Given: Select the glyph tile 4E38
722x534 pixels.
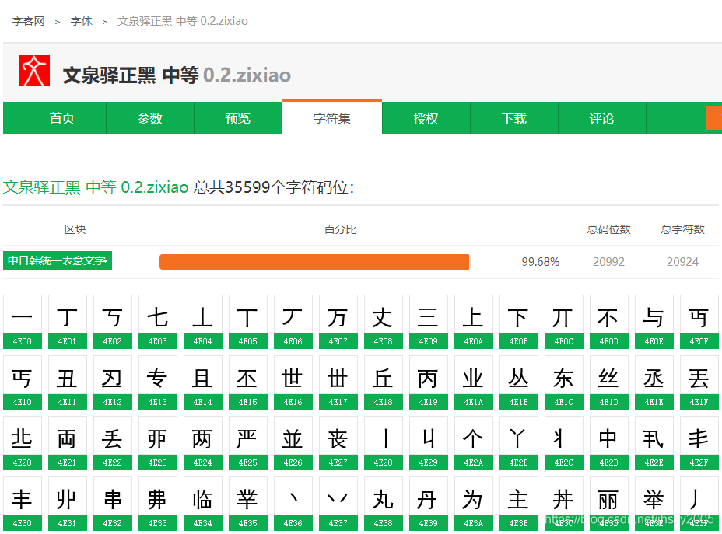Looking at the screenshot, I should click(383, 504).
